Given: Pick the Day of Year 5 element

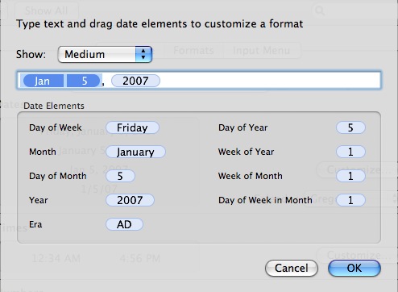Looking at the screenshot, I should (350, 127).
